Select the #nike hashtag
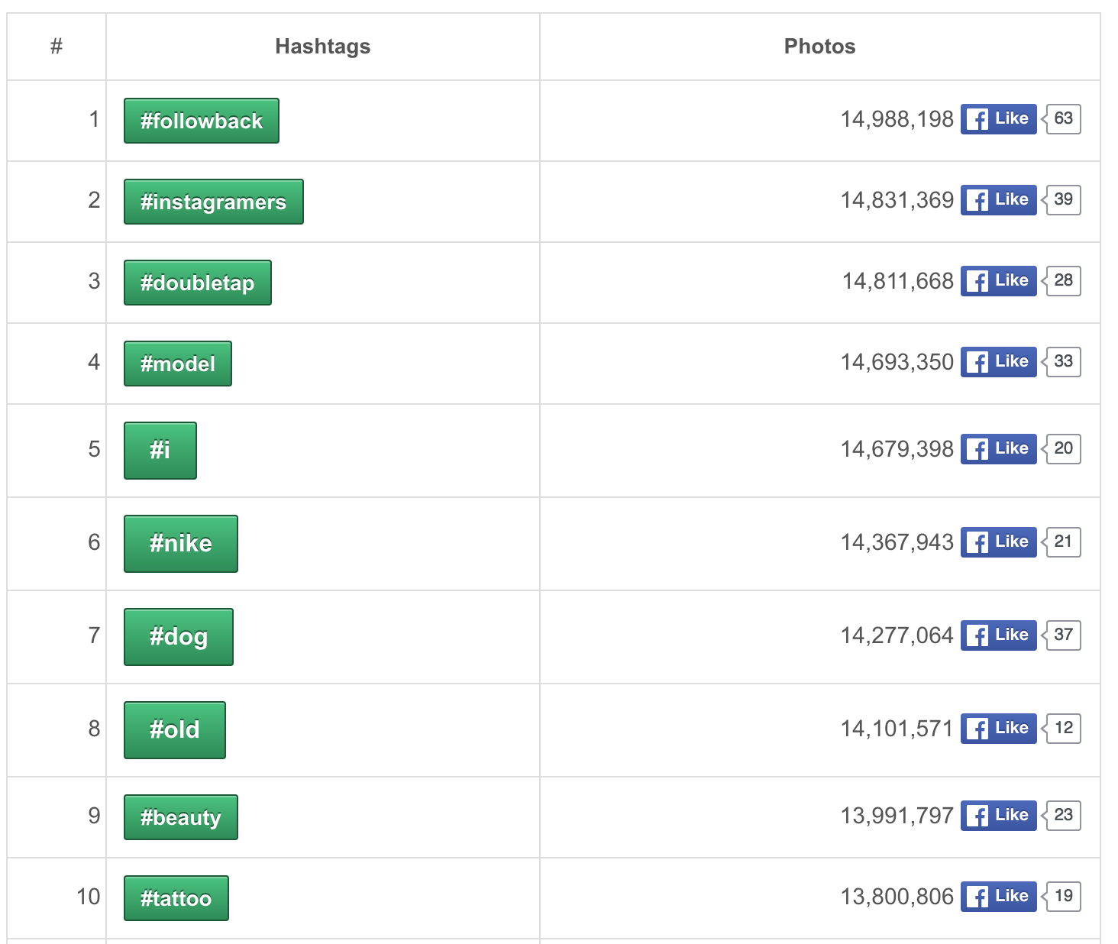 click(x=180, y=543)
